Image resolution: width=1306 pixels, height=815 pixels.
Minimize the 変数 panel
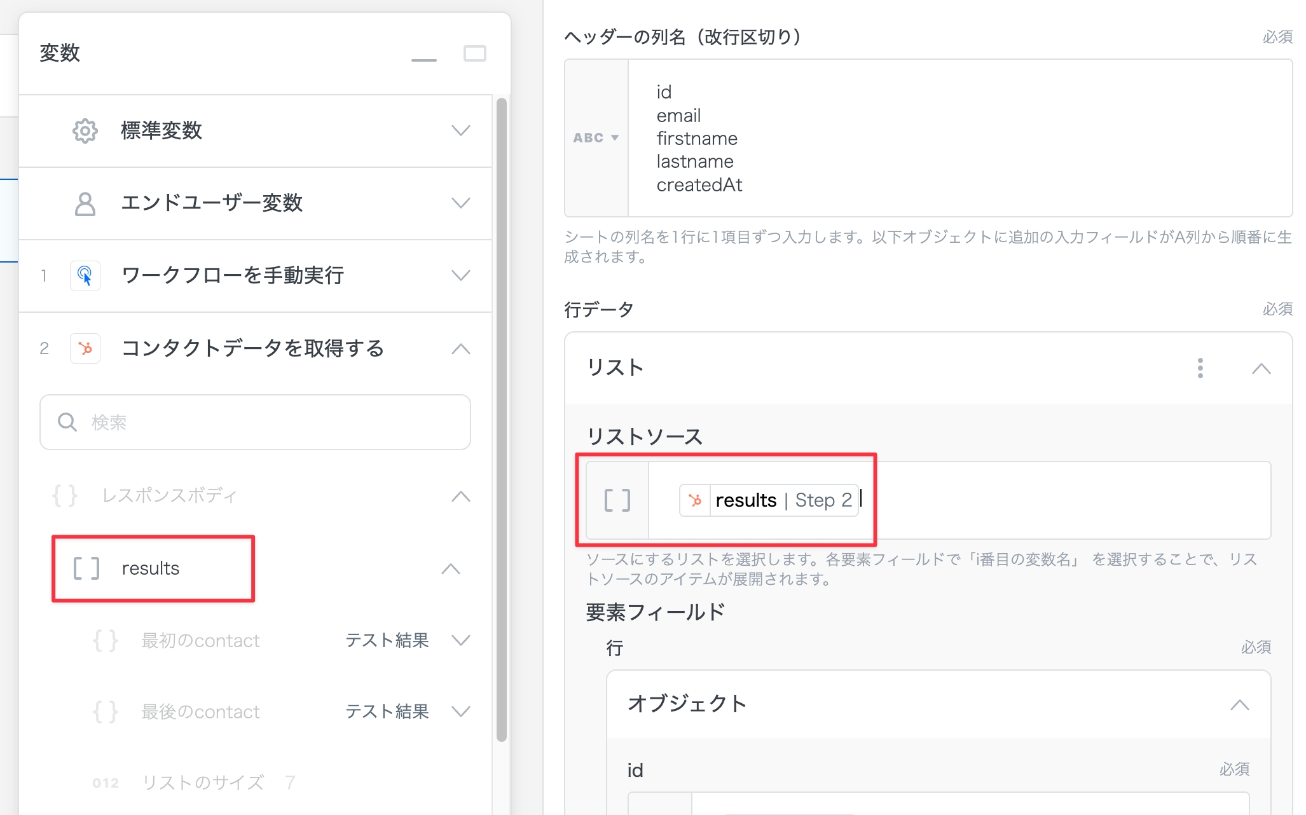pos(423,59)
